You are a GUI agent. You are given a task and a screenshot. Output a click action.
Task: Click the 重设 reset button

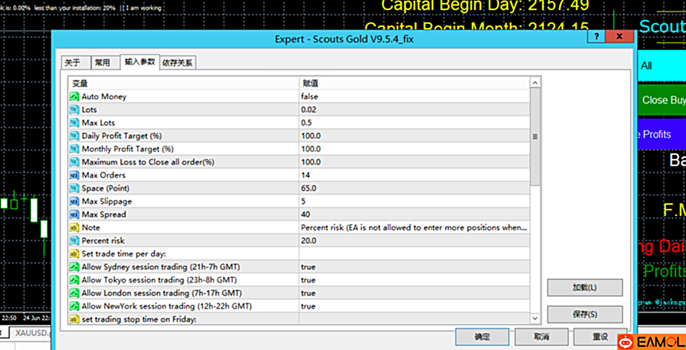(x=600, y=337)
